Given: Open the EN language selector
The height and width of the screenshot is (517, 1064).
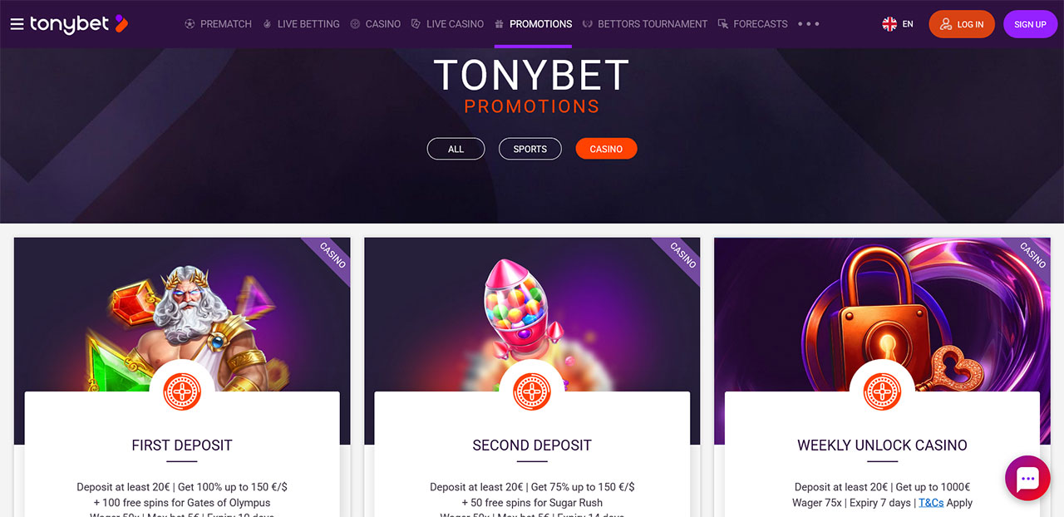Looking at the screenshot, I should click(x=908, y=24).
